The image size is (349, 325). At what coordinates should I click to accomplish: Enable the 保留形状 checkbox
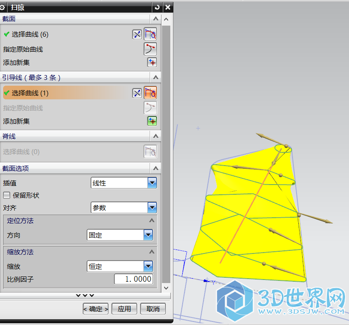tap(7, 195)
